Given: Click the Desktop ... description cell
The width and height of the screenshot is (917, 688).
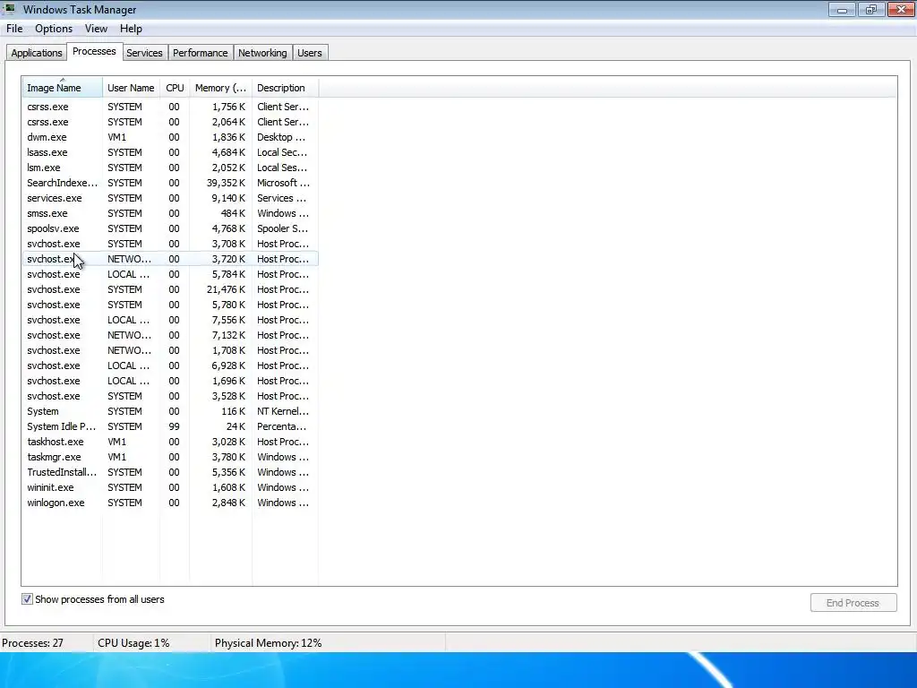Looking at the screenshot, I should coord(281,137).
